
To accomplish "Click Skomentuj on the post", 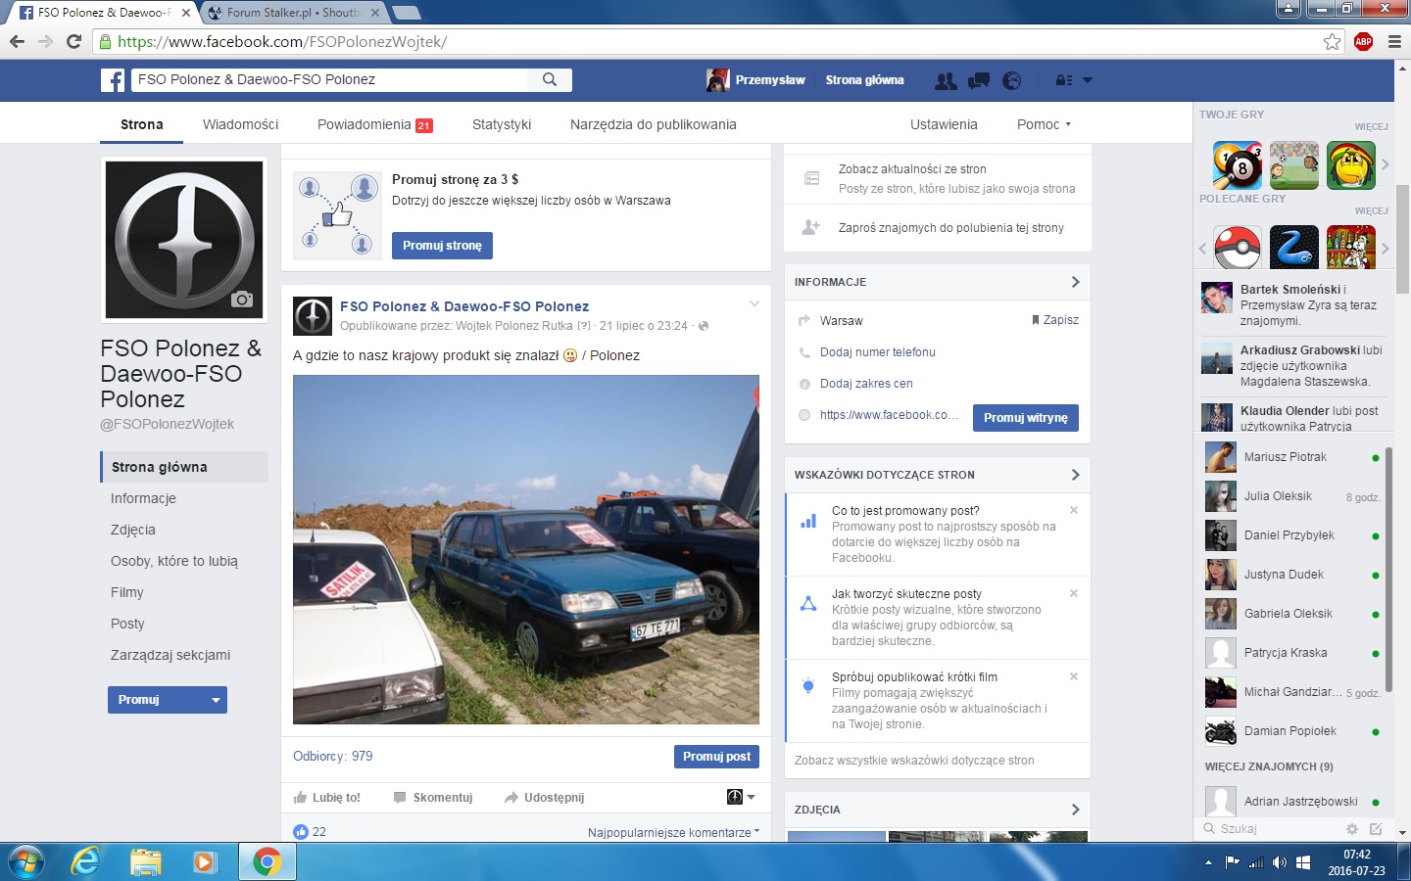I will click(x=433, y=798).
